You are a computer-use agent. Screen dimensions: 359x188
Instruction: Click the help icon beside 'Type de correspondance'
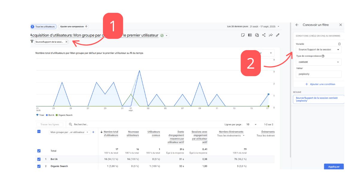click(323, 56)
